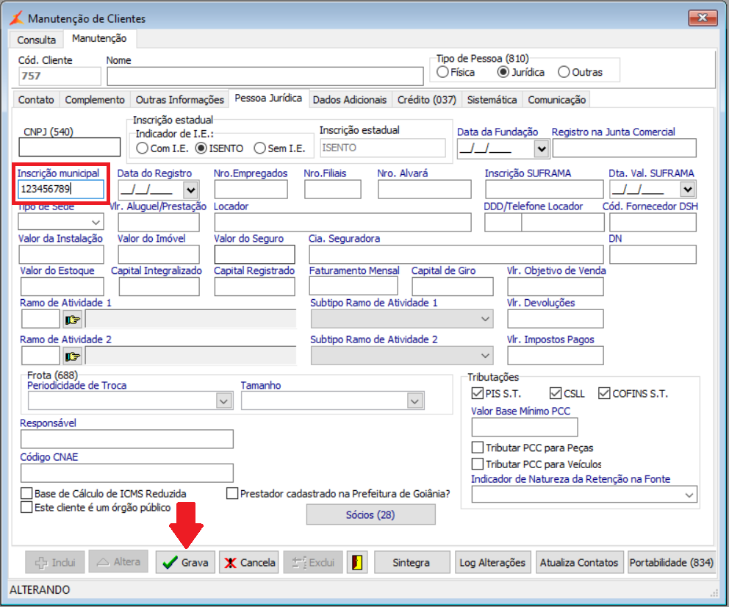
Task: Click the Sintegra button
Action: point(412,562)
